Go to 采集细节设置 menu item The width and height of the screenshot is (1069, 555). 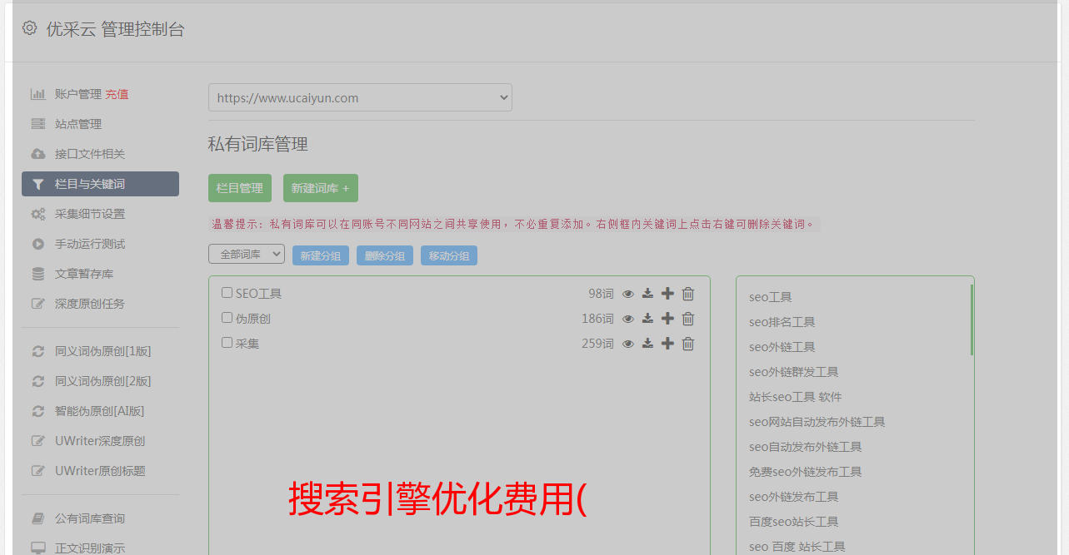click(x=89, y=214)
